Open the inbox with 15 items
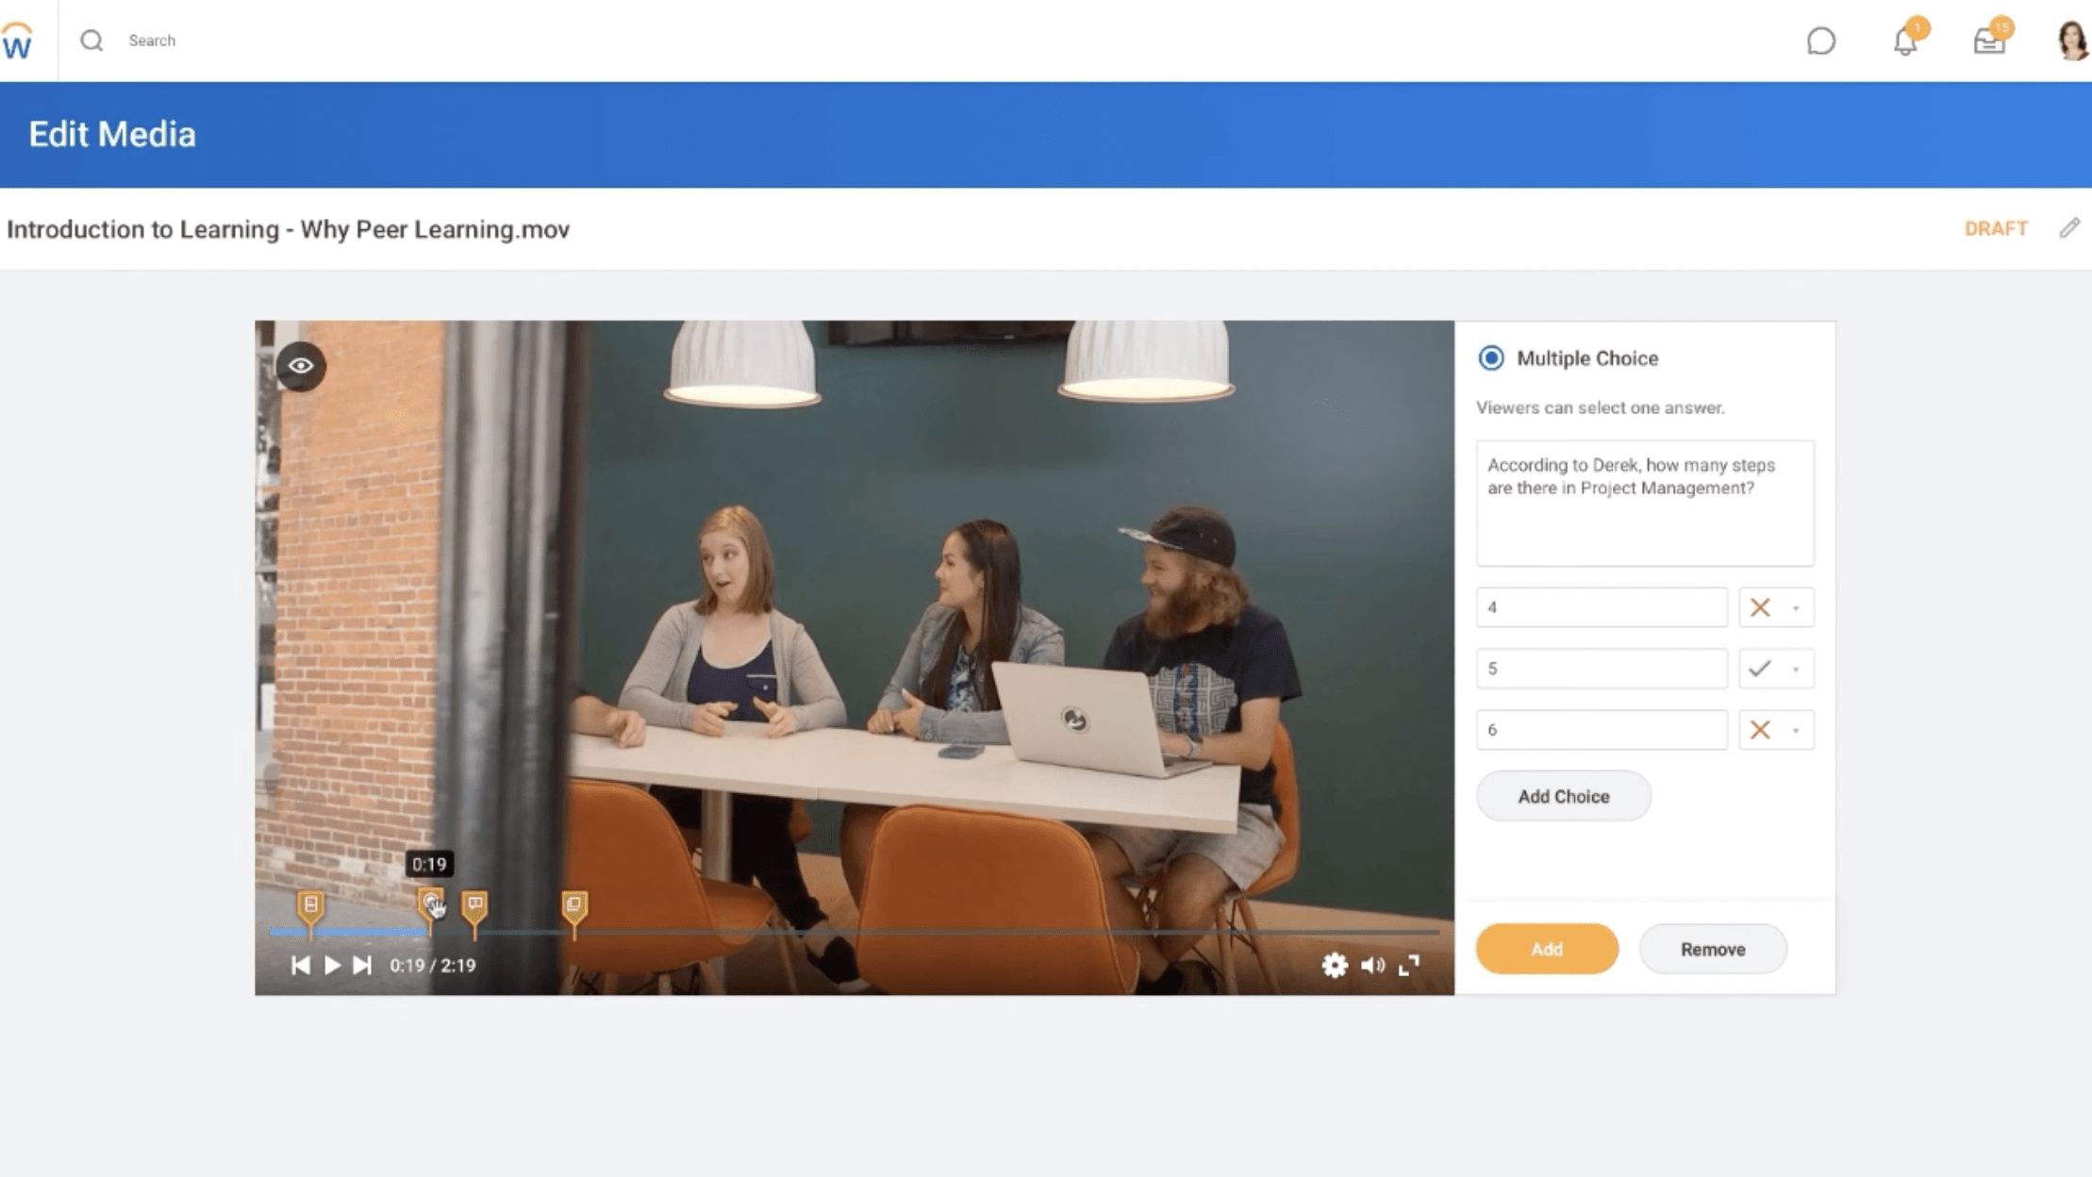This screenshot has height=1177, width=2092. (x=1988, y=41)
